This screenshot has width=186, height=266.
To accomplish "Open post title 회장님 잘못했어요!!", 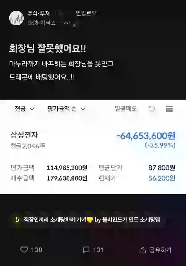I will (x=47, y=48).
